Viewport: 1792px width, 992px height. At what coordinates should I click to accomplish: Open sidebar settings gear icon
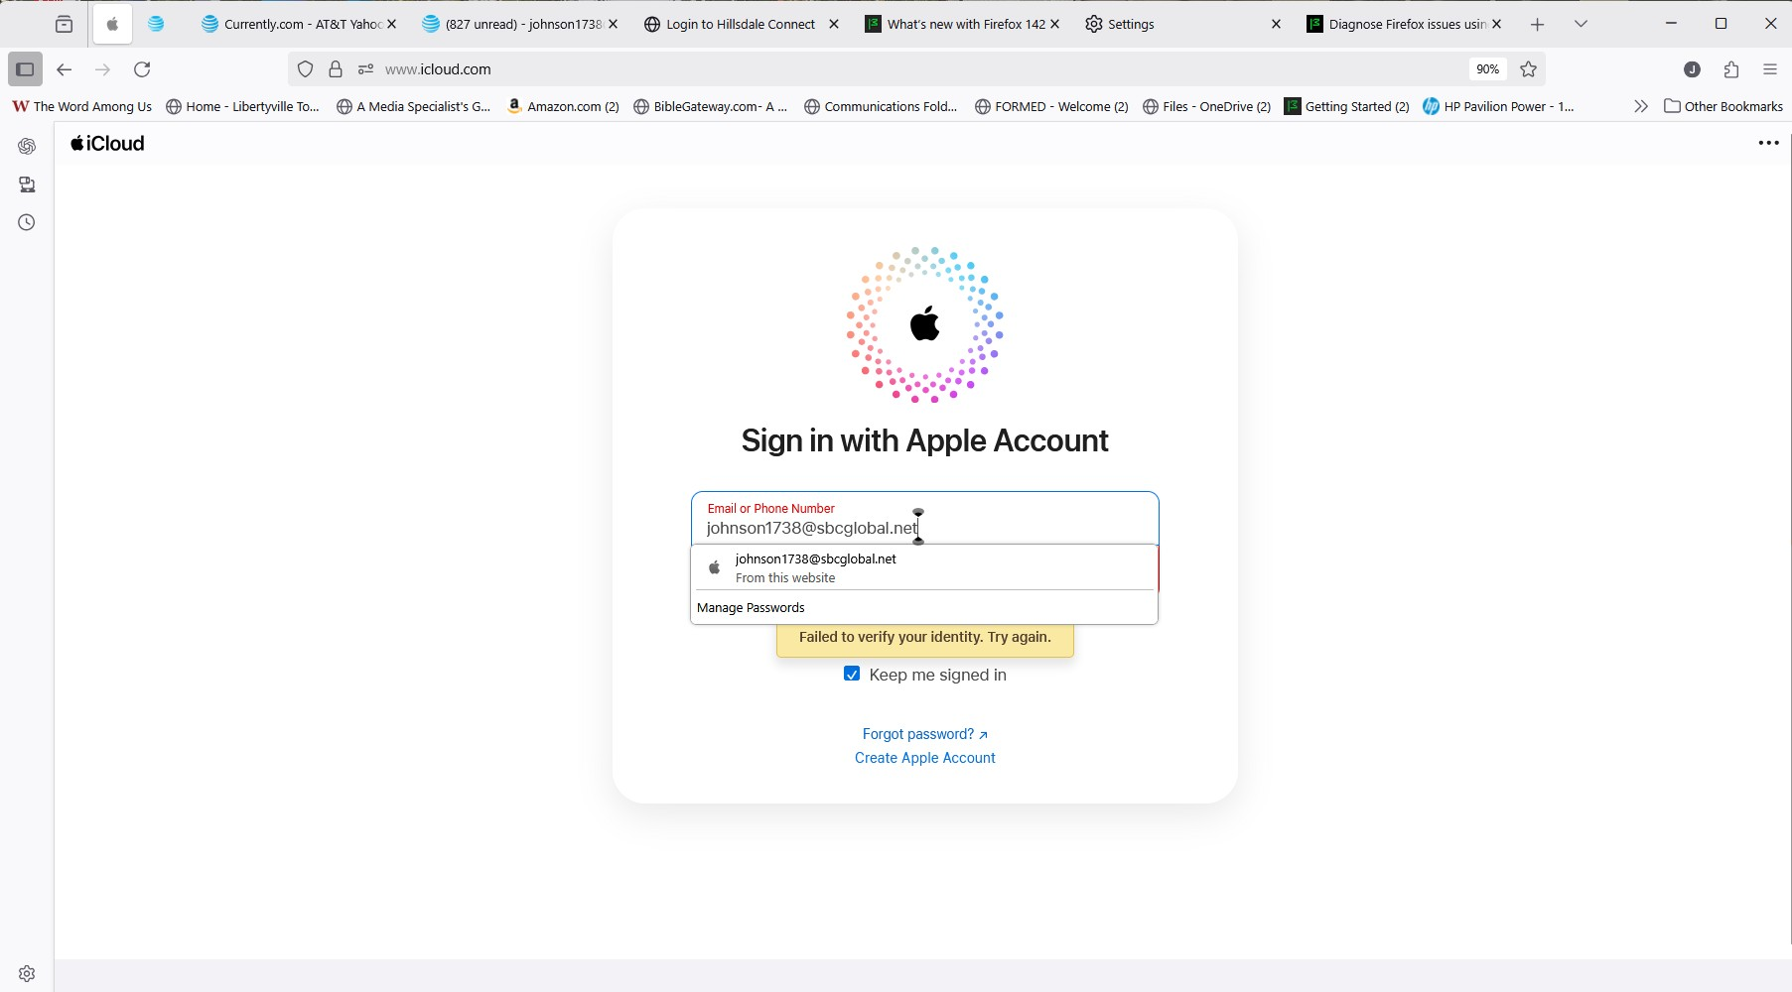coord(27,974)
